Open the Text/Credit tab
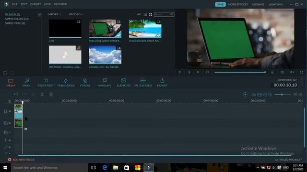 46,83
